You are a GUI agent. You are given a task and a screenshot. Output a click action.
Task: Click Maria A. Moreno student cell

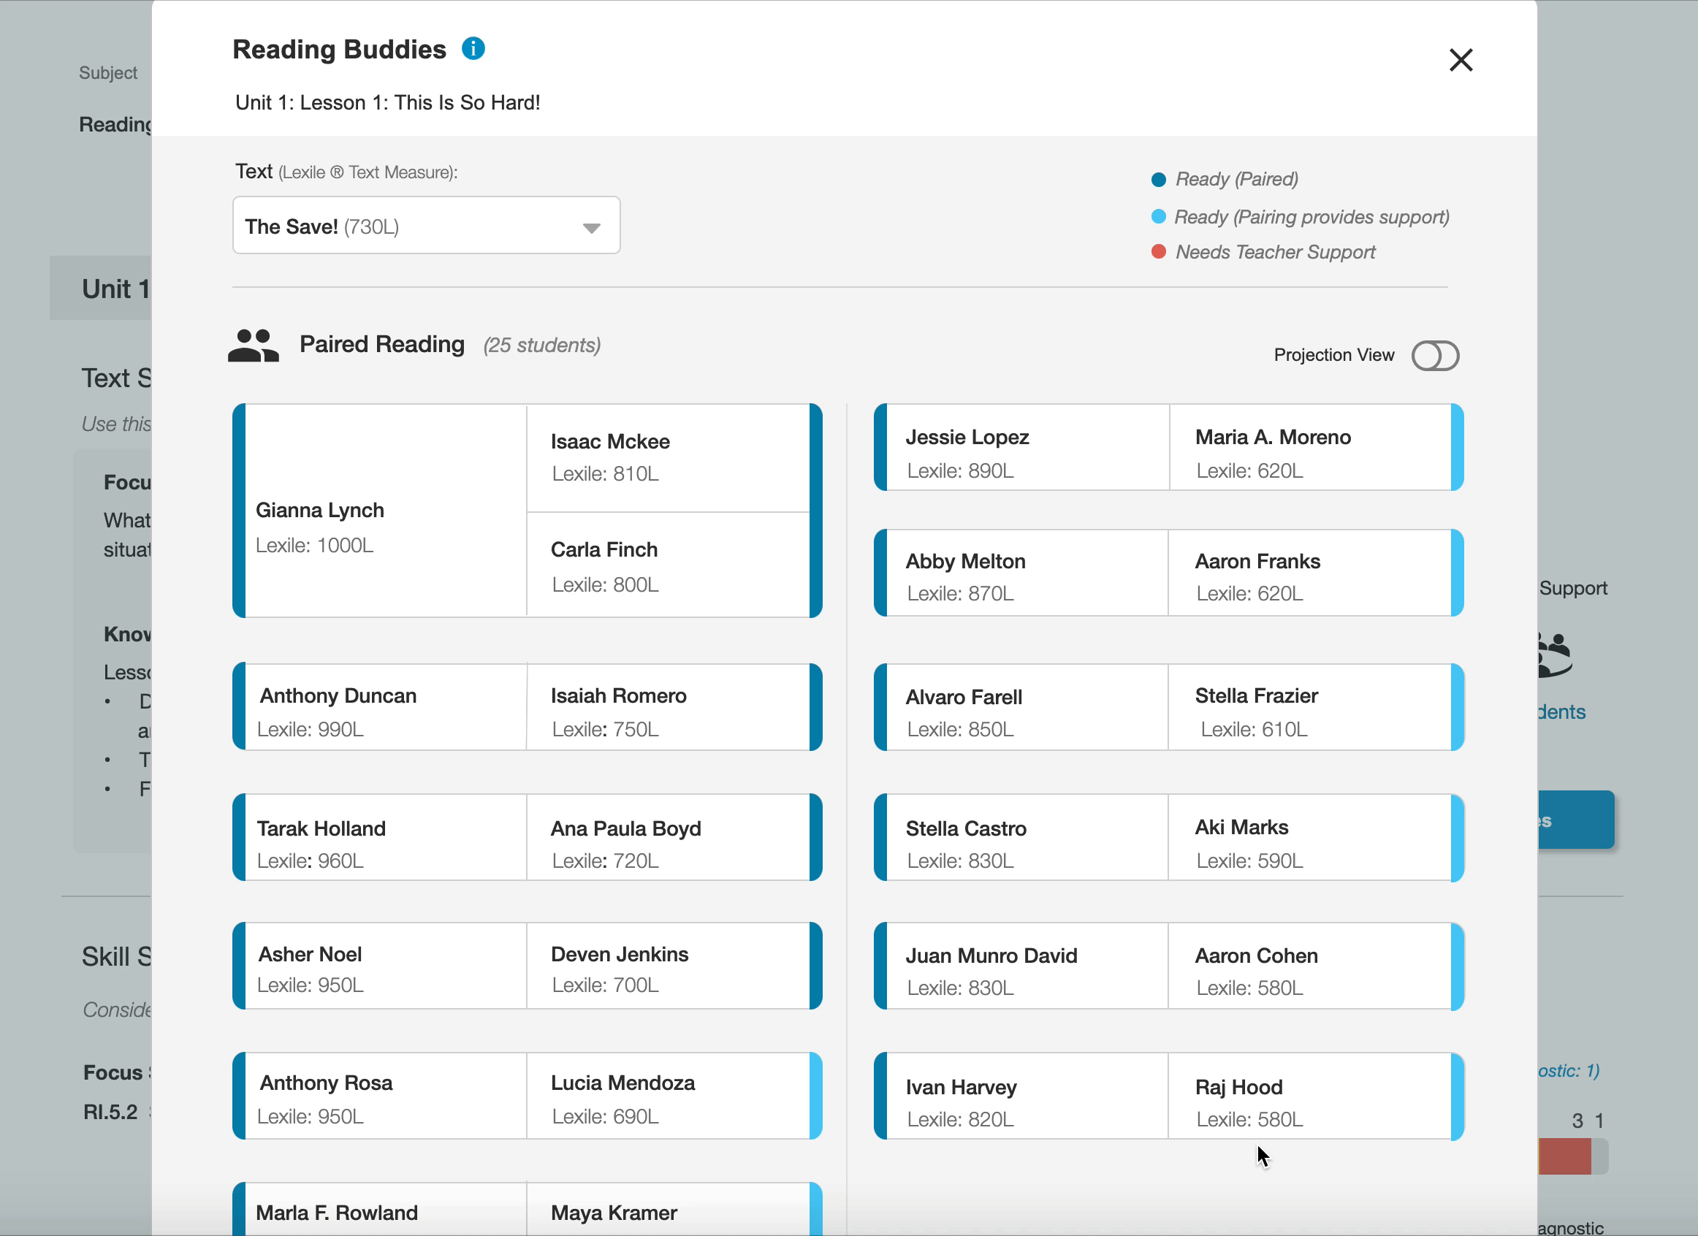[1310, 453]
